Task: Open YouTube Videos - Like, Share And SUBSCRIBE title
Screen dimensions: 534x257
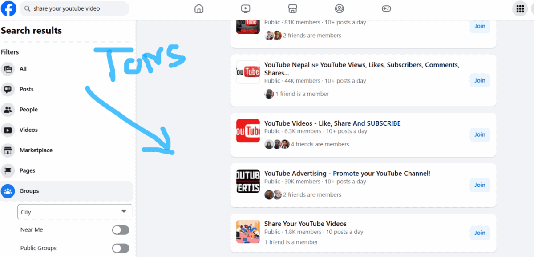Action: click(x=332, y=123)
